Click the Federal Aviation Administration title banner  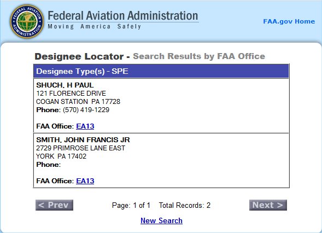[123, 16]
